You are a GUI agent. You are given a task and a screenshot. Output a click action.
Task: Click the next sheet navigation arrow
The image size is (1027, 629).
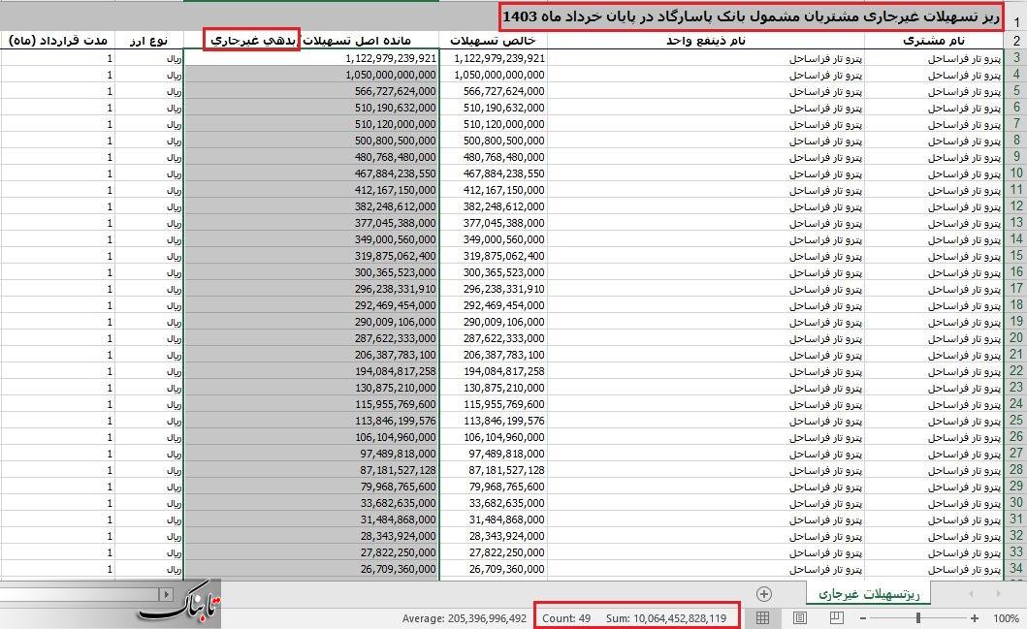pos(998,594)
